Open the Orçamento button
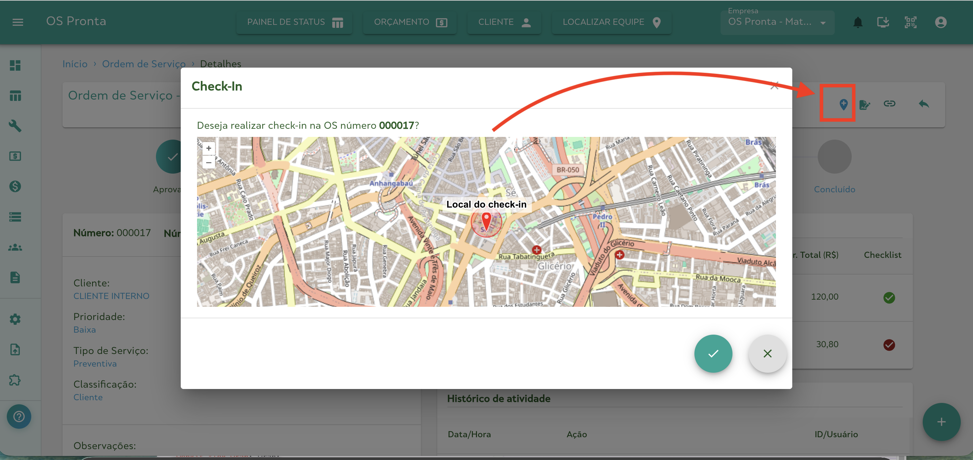This screenshot has height=460, width=973. 410,22
